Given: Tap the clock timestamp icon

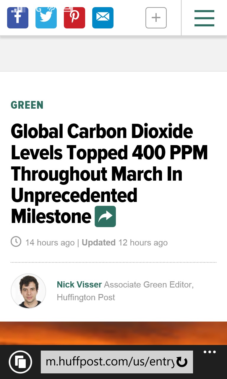Looking at the screenshot, I should coord(16,242).
